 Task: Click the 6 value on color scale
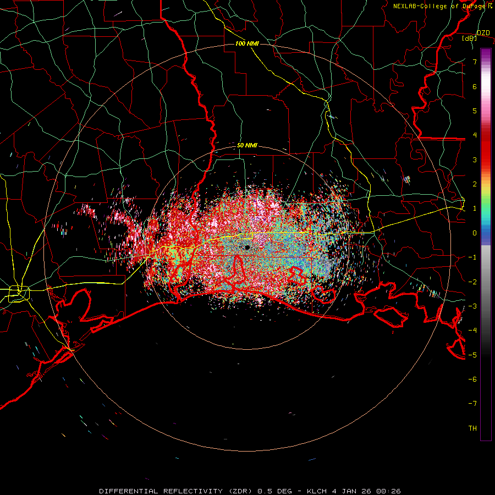pyautogui.click(x=475, y=86)
